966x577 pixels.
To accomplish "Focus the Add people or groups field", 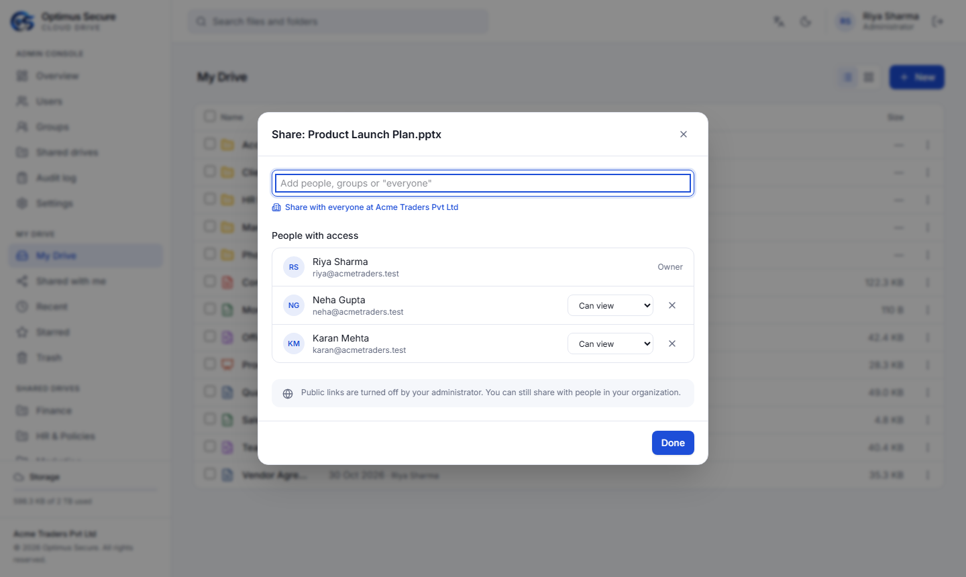I will (483, 183).
